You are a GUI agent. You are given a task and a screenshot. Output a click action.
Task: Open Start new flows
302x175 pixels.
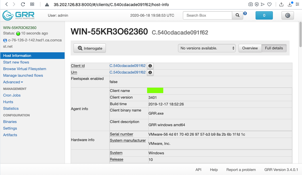click(16, 62)
